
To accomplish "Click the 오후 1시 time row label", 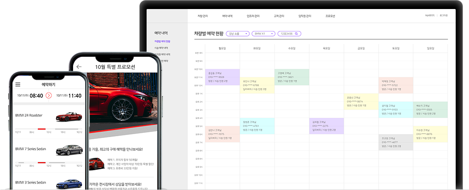I will [199, 94].
